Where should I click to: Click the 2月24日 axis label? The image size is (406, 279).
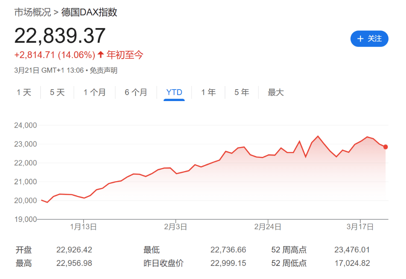268,227
